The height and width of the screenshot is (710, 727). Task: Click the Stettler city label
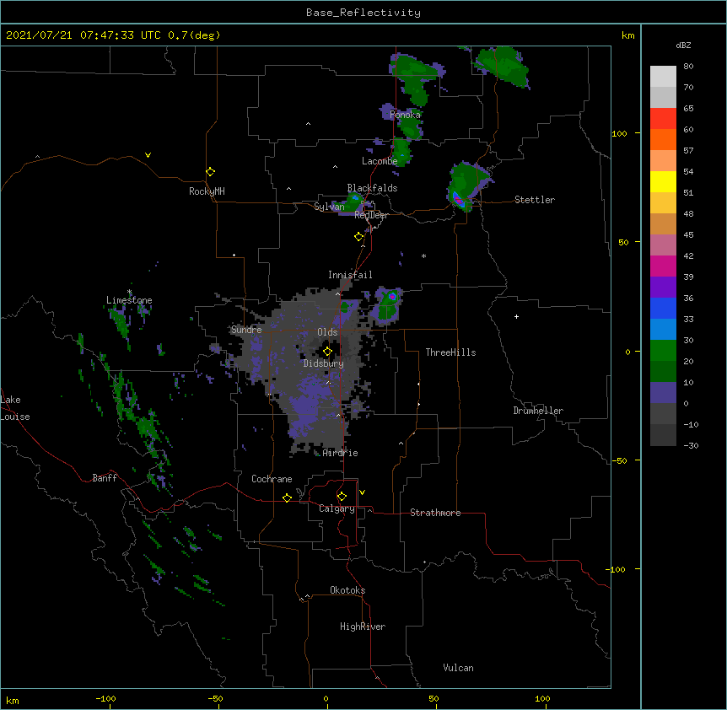[535, 200]
